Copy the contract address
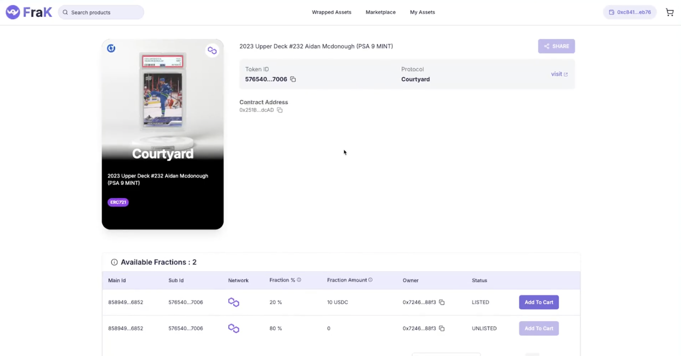 pyautogui.click(x=280, y=110)
